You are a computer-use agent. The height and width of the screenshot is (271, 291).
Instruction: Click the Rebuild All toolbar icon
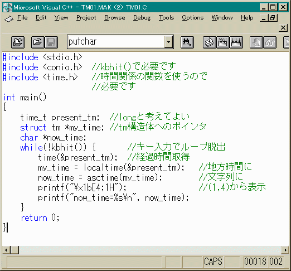[236, 42]
